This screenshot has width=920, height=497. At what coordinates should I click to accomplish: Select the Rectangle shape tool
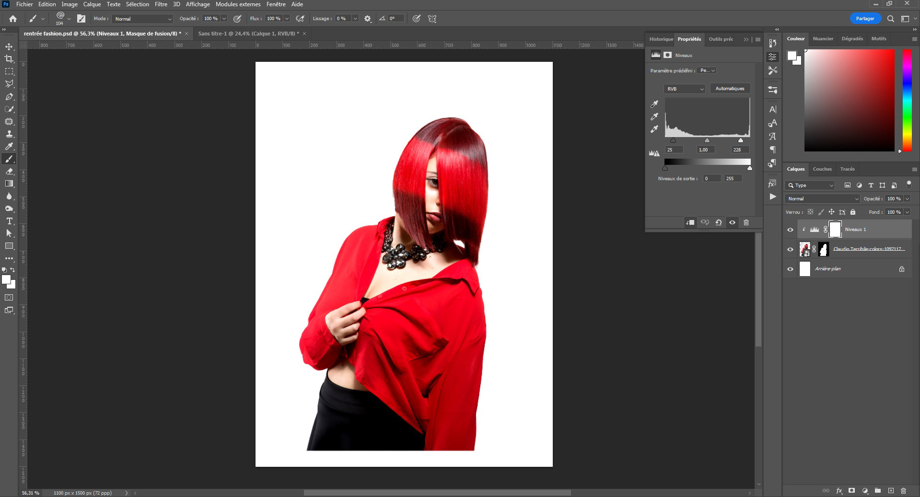click(x=9, y=246)
